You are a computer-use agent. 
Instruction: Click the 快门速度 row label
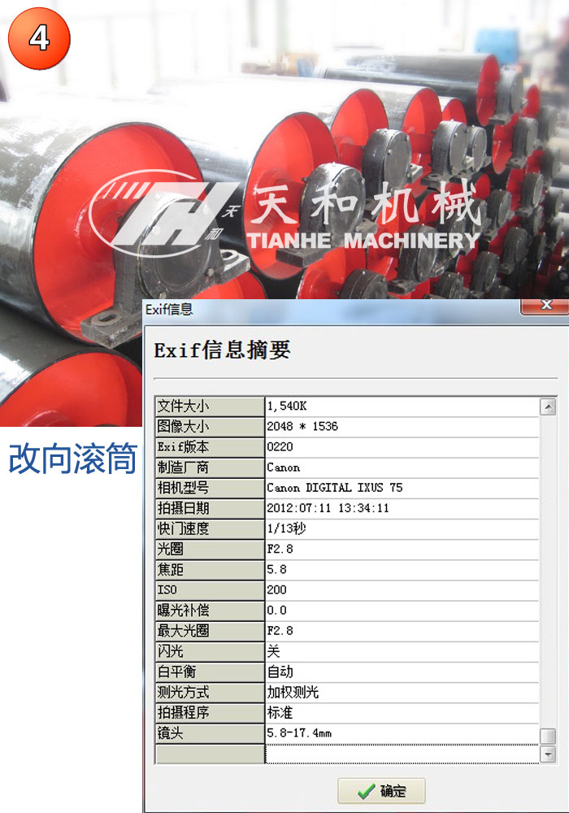[209, 528]
